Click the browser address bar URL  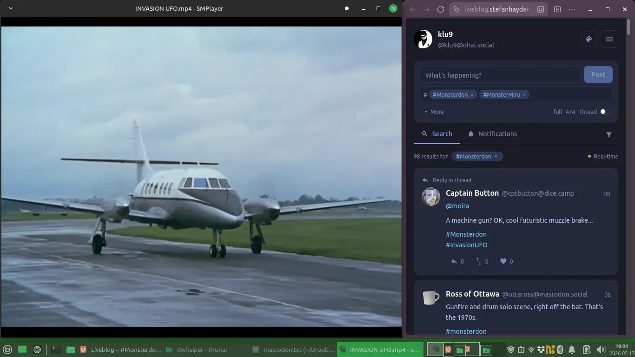click(x=497, y=9)
